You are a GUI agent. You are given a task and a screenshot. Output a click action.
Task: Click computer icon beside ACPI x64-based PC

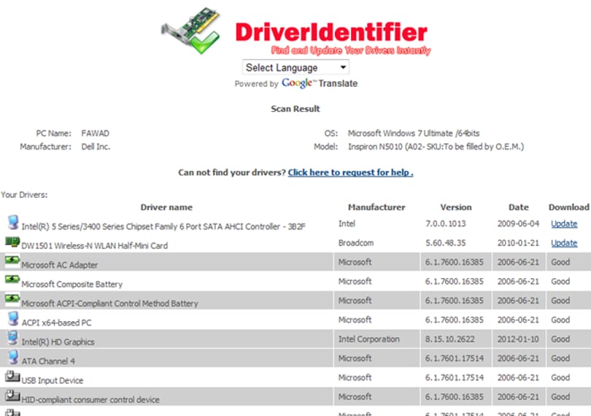click(13, 319)
